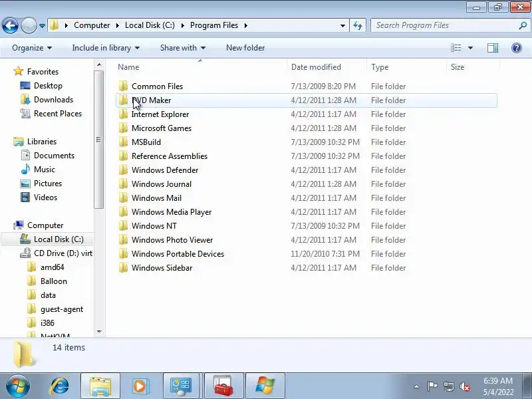
Task: Select the Windows Photo Viewer folder name
Action: click(x=172, y=240)
